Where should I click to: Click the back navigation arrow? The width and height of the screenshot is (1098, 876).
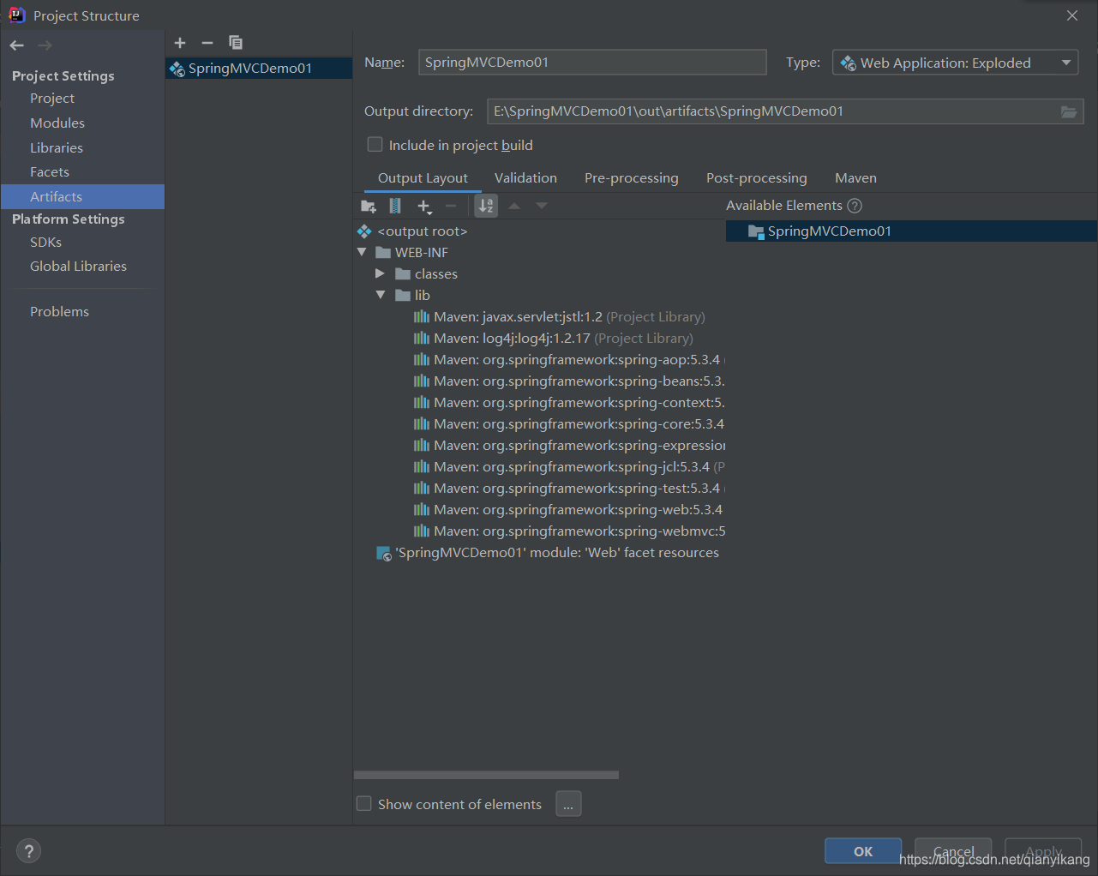coord(17,45)
